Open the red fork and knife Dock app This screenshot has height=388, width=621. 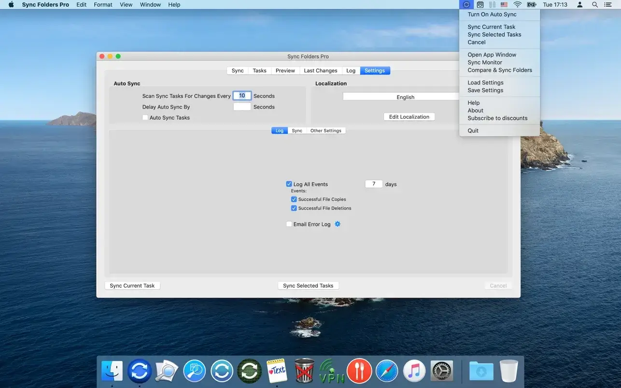point(359,371)
